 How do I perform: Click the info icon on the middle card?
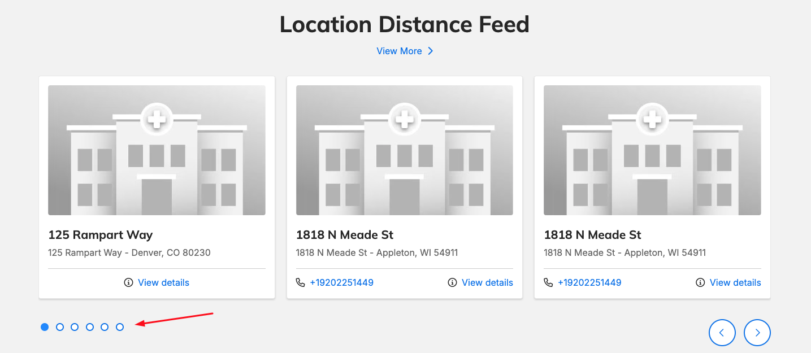452,282
